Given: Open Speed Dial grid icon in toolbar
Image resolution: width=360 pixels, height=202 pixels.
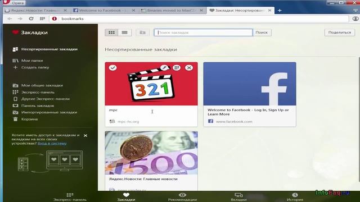Looking at the screenshot, I should click(43, 19).
